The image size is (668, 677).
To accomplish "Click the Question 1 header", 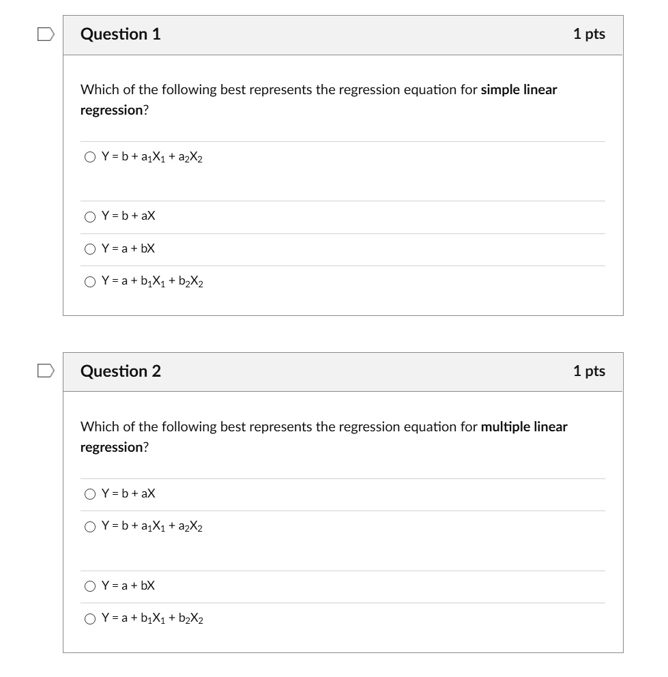I will [x=121, y=33].
